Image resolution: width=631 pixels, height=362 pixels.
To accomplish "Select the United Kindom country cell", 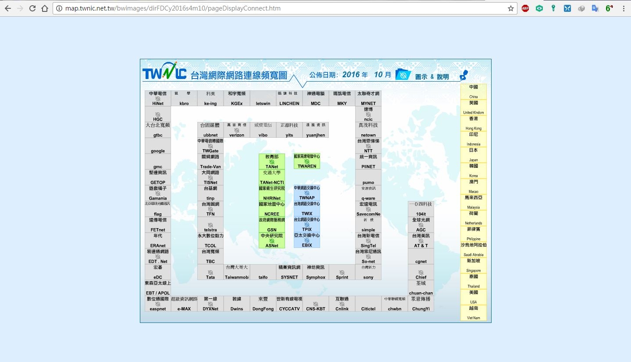I will pos(474,108).
